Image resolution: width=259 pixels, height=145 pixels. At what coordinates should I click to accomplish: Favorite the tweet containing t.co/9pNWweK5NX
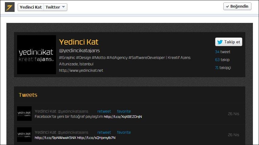[x=124, y=132]
